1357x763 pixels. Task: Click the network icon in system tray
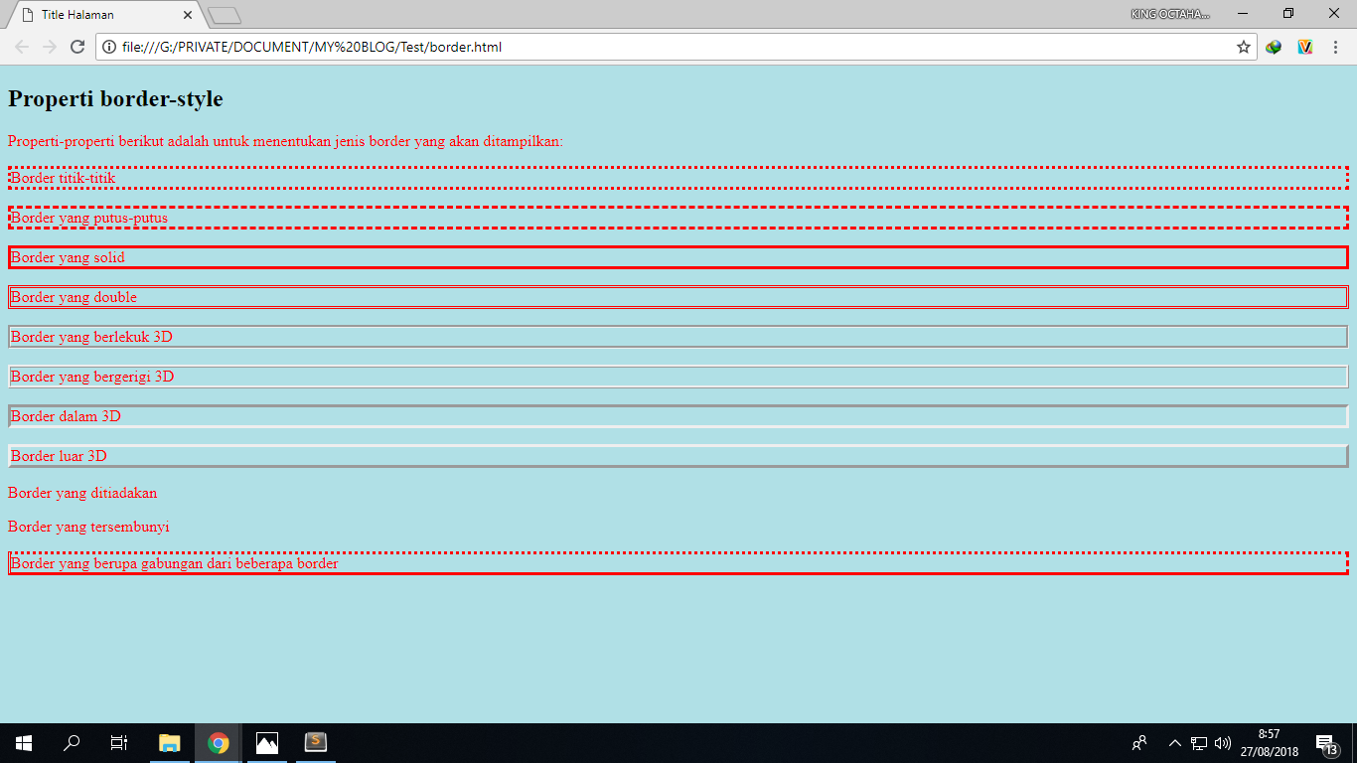coord(1197,742)
